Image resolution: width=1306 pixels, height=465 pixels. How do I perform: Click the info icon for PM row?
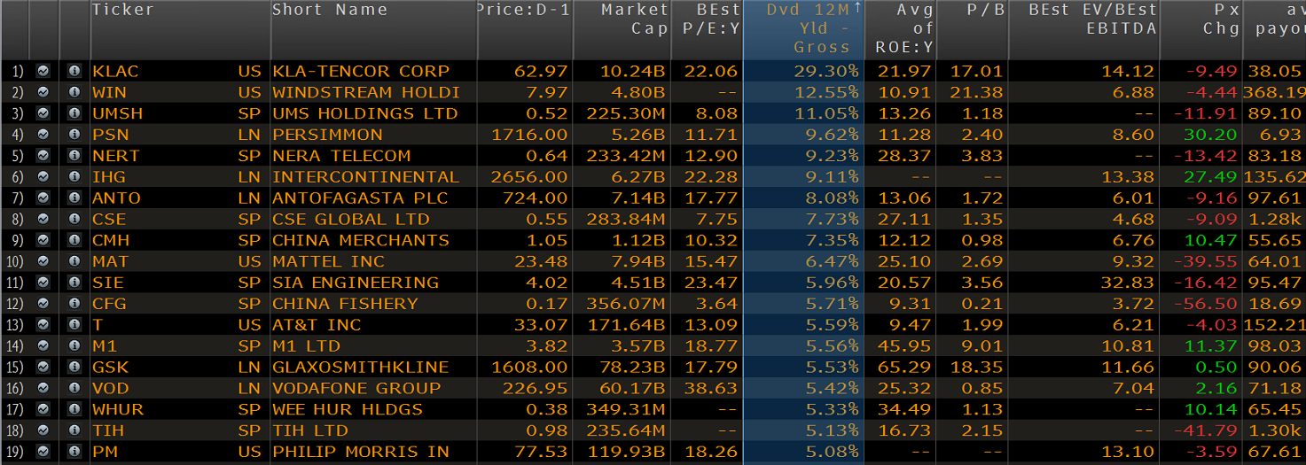pos(74,452)
